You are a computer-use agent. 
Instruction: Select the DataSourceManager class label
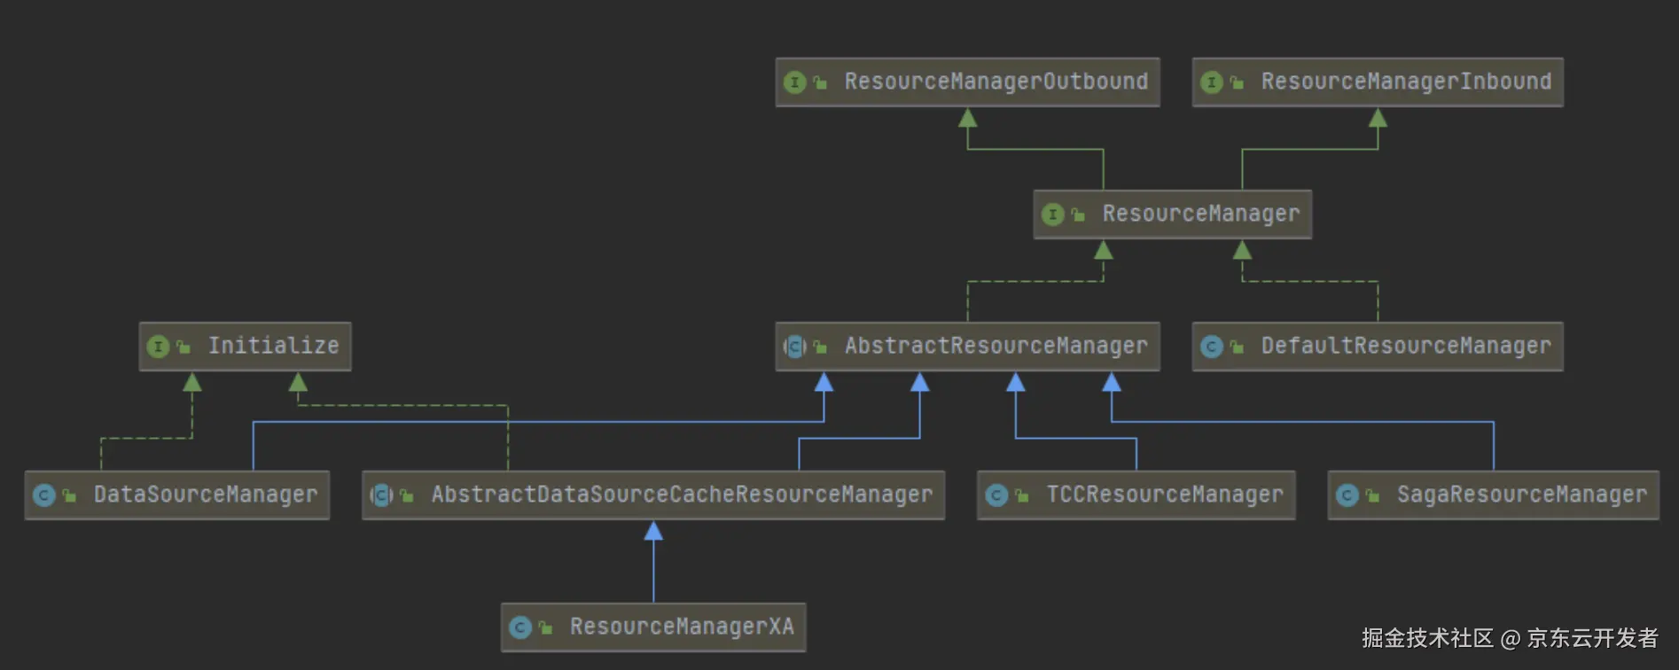205,495
